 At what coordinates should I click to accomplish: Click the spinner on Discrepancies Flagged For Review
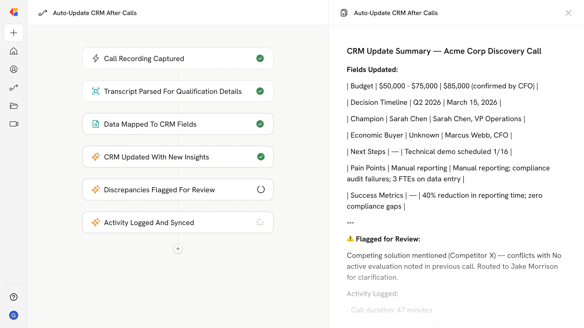[261, 189]
